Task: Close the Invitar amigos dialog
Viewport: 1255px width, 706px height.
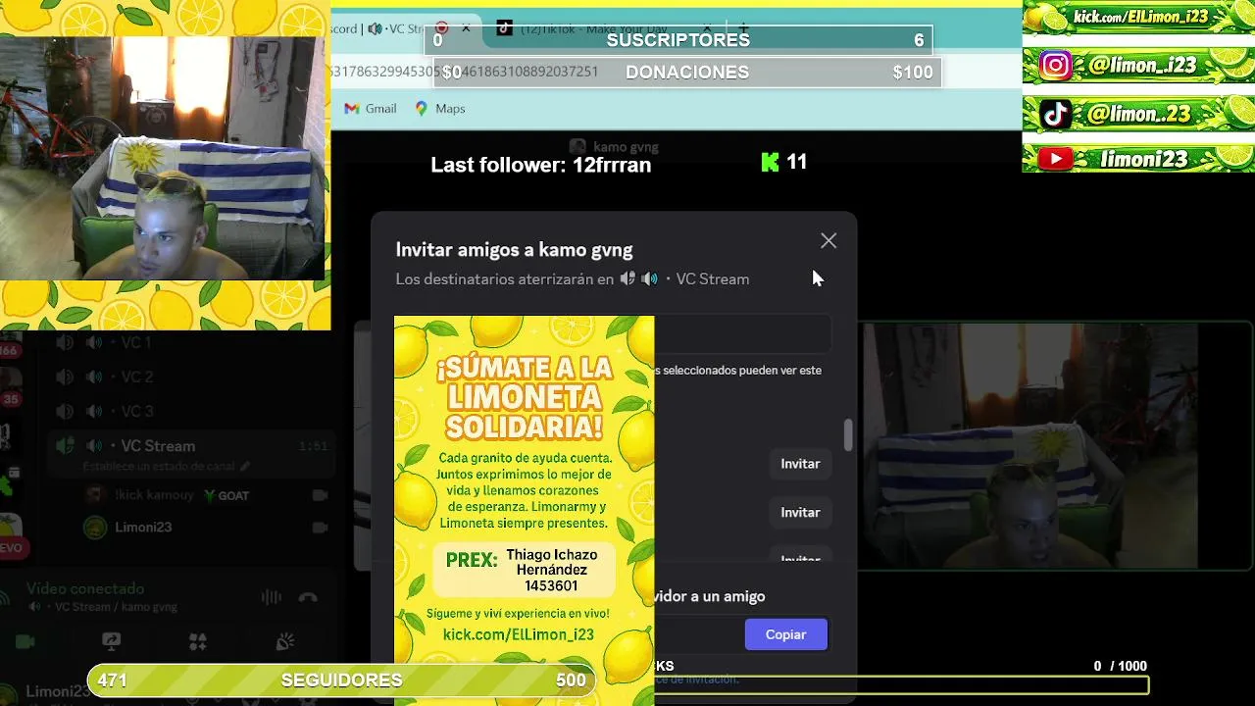Action: [828, 241]
